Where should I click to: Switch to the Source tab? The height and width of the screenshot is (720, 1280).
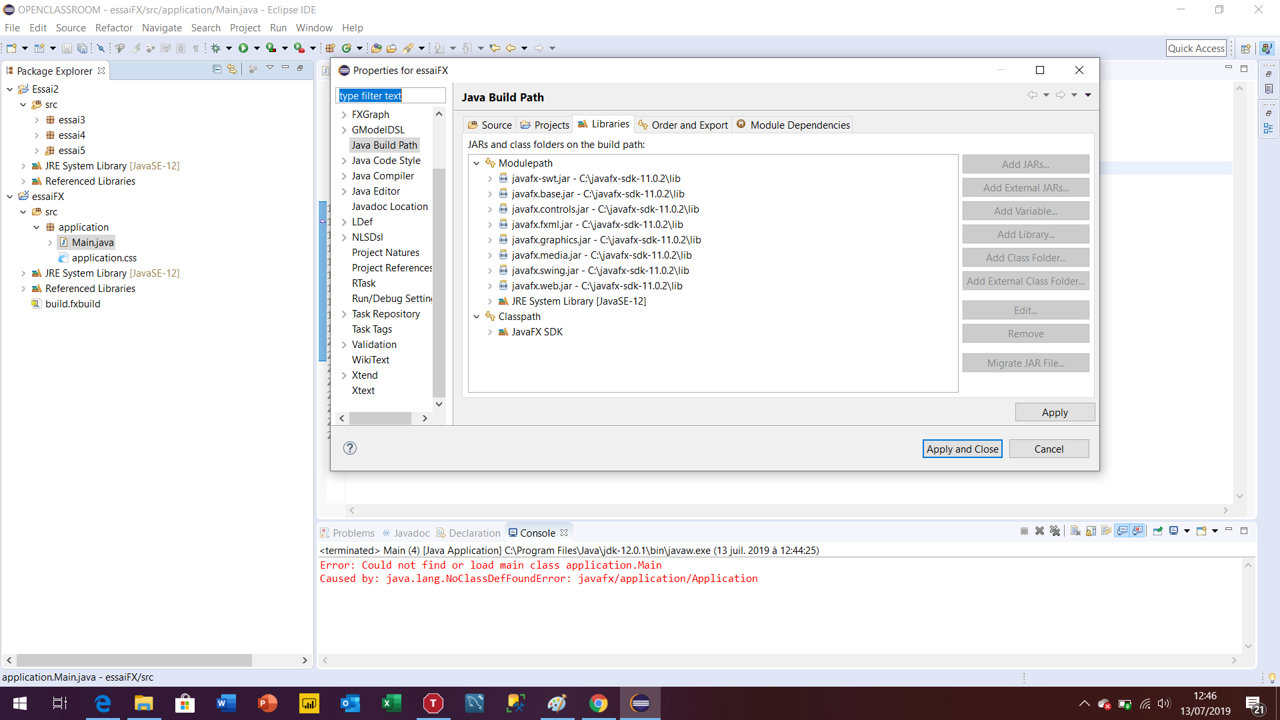click(490, 125)
